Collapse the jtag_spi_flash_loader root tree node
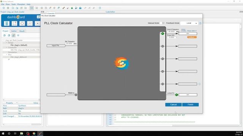Viewport: 243px width, 136px height. pos(4,40)
